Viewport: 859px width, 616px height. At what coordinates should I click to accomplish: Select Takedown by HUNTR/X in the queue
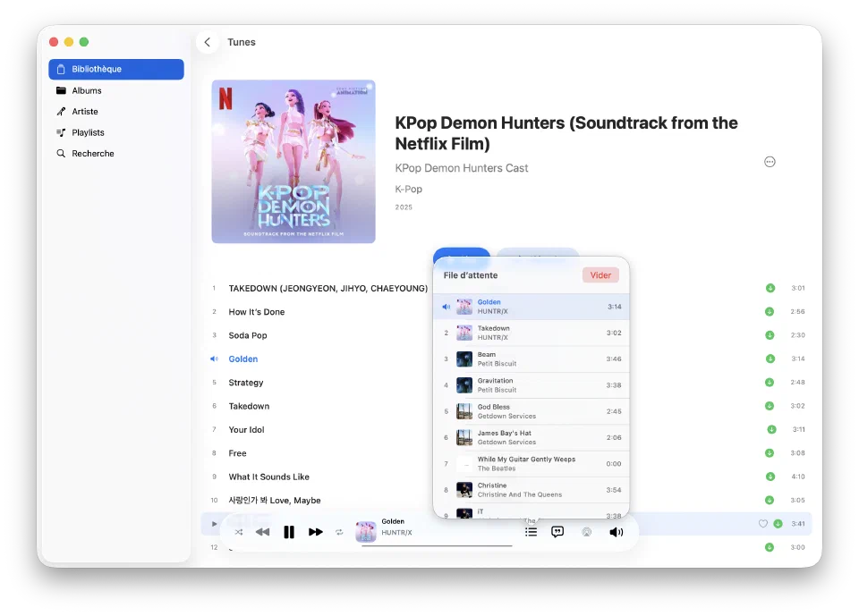coord(531,333)
